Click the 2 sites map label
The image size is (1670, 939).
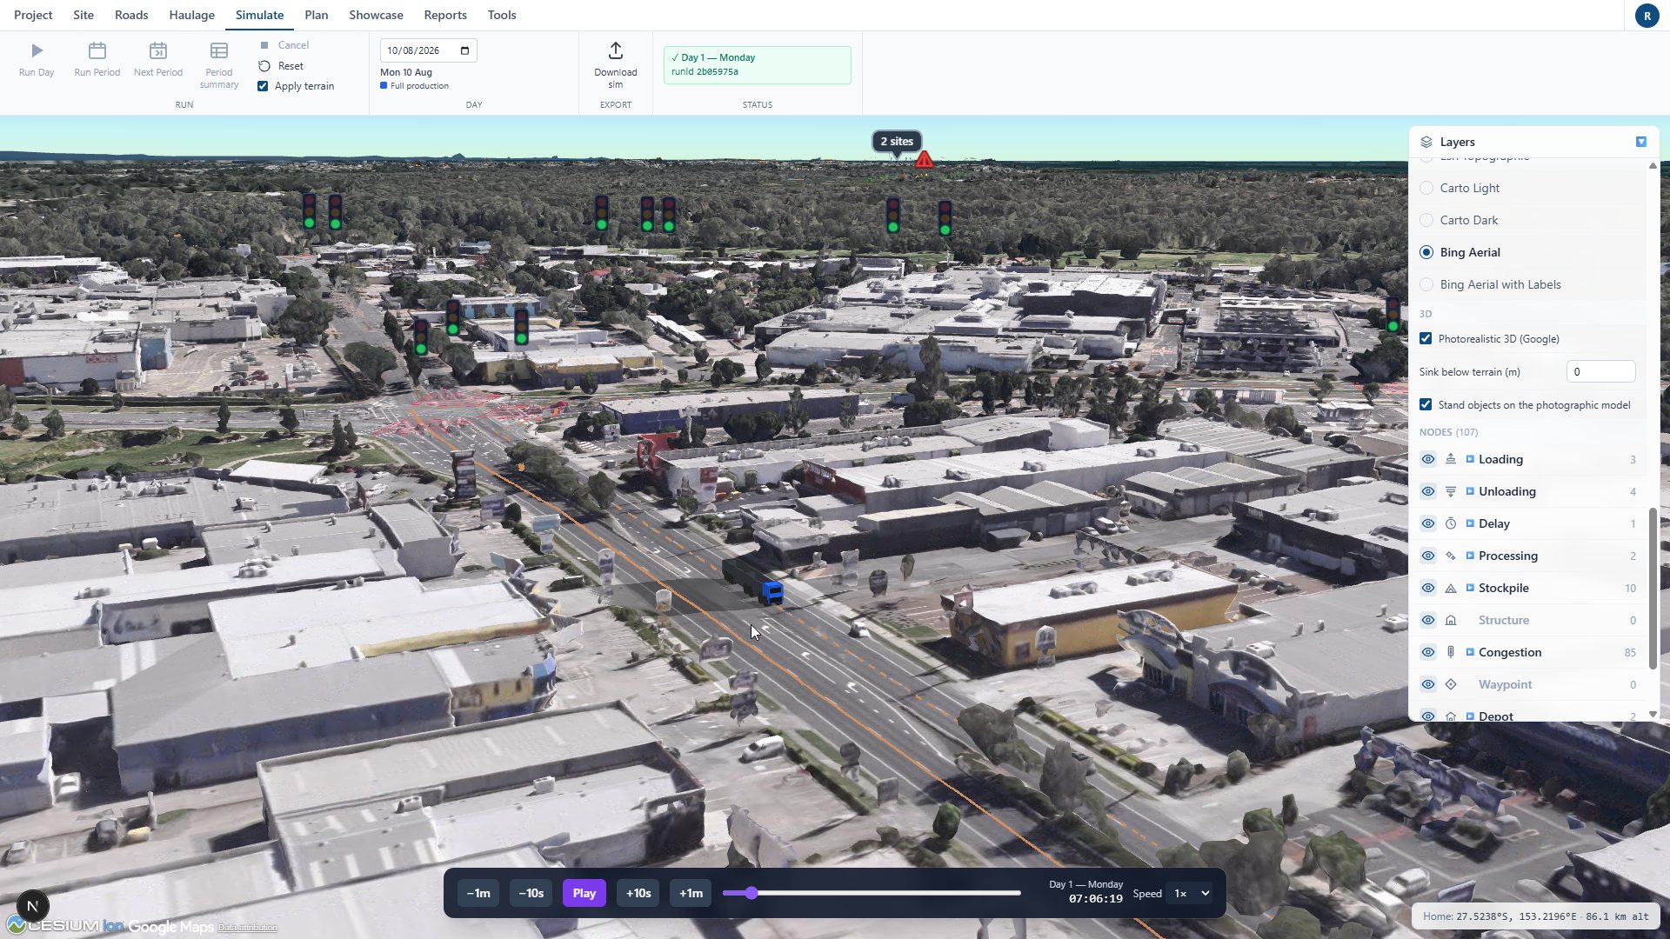(x=897, y=141)
